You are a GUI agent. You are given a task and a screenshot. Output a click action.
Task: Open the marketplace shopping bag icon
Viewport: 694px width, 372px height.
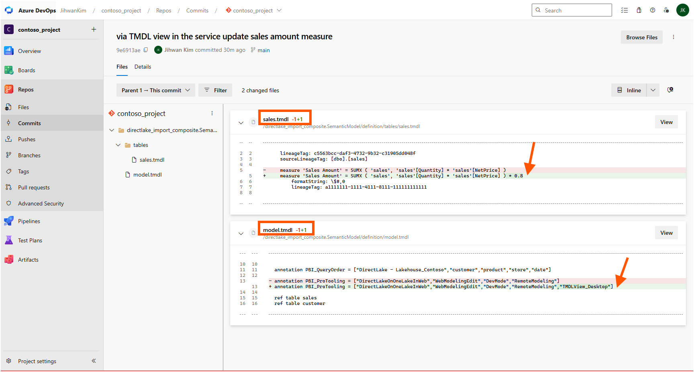[639, 10]
